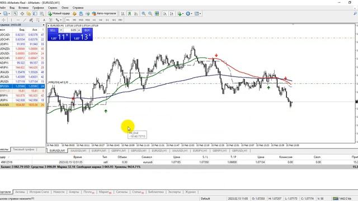This screenshot has width=358, height=201.
Task: Open the Справка menu
Action: pyautogui.click(x=78, y=7)
